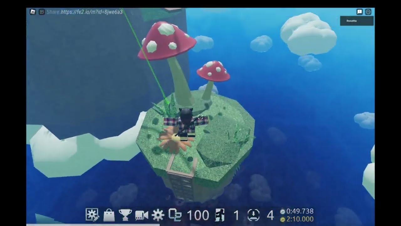
Task: Click the fe2.io share link text
Action: coord(91,12)
